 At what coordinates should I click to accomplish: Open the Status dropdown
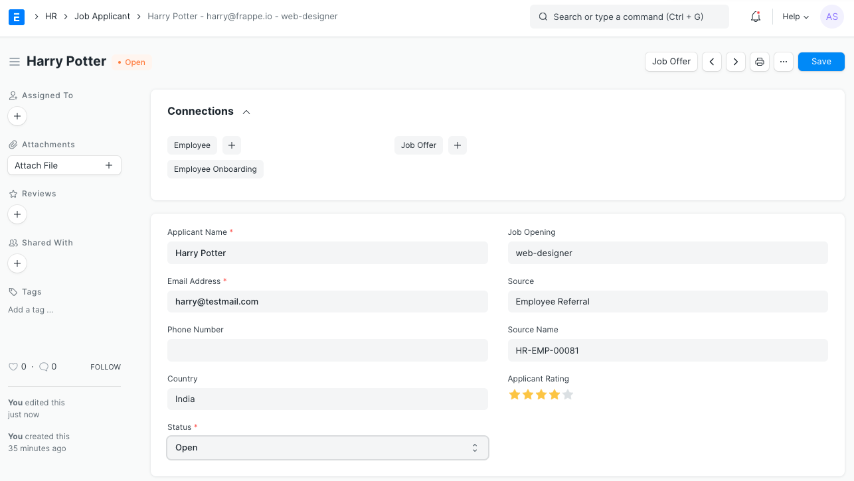point(327,448)
